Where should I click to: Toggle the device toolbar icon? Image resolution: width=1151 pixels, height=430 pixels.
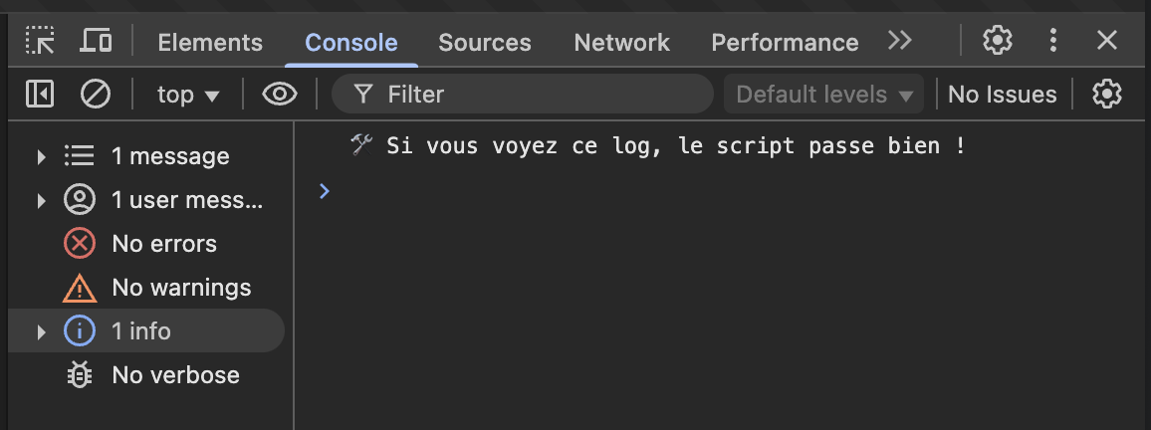click(96, 41)
